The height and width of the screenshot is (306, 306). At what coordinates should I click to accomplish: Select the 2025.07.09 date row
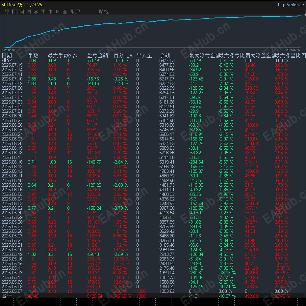coord(12,83)
